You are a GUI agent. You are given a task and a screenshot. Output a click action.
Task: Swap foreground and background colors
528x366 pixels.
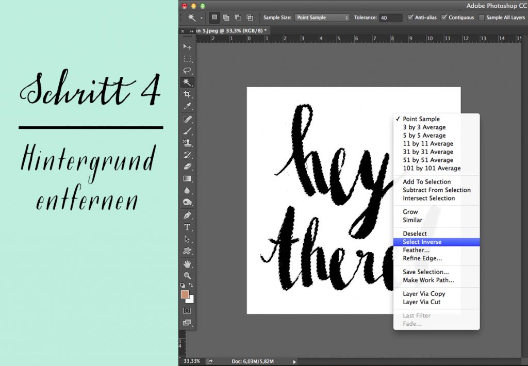coord(191,285)
